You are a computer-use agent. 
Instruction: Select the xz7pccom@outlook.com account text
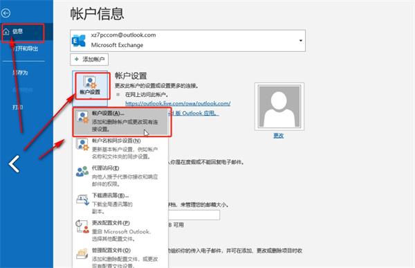click(123, 35)
